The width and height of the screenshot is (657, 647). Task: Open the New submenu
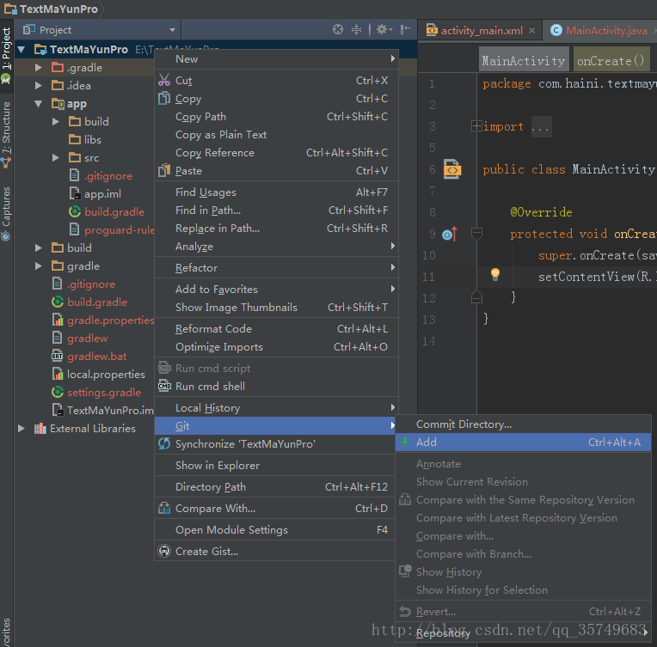coord(277,59)
